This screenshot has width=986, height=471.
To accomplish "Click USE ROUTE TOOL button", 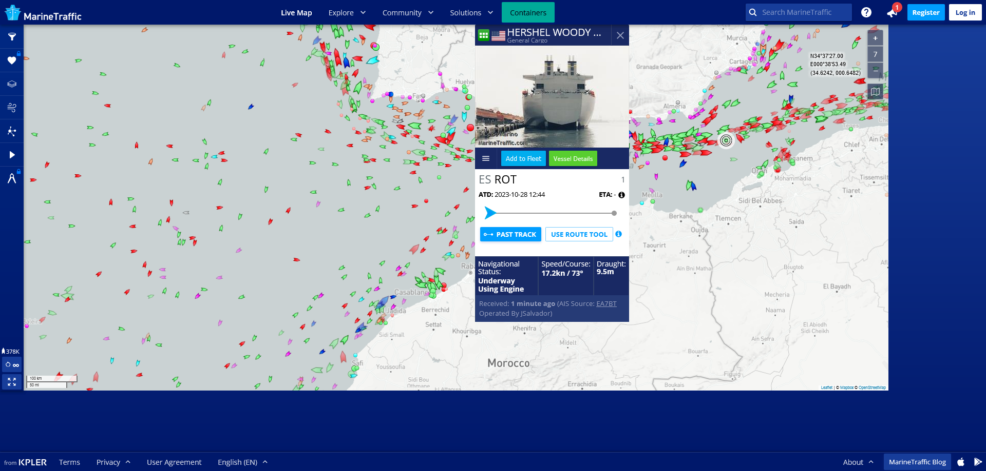I will coord(579,234).
